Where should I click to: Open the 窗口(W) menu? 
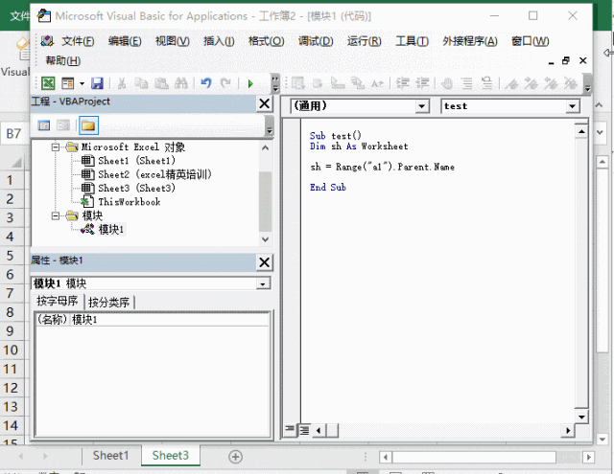[531, 41]
